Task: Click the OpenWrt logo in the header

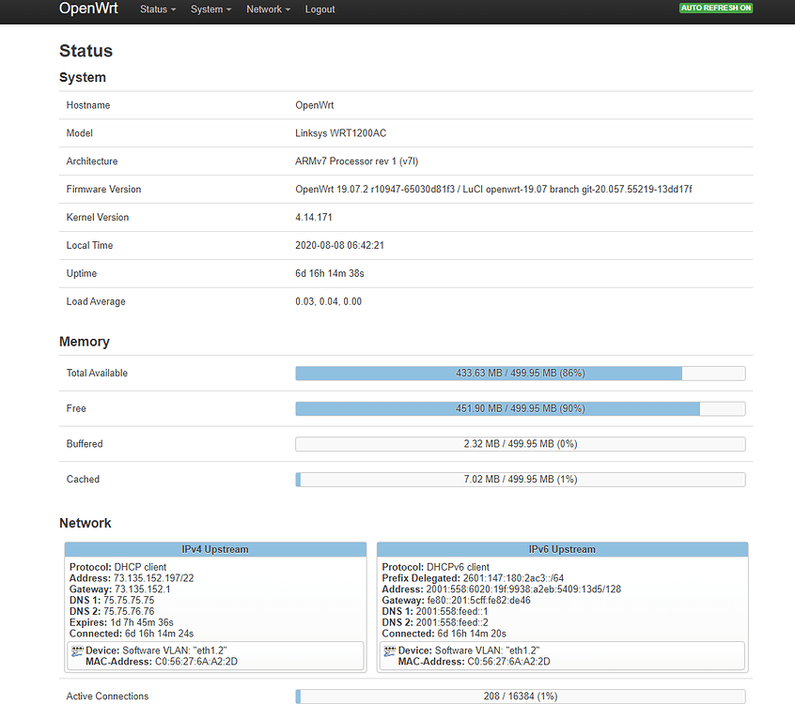Action: (87, 9)
